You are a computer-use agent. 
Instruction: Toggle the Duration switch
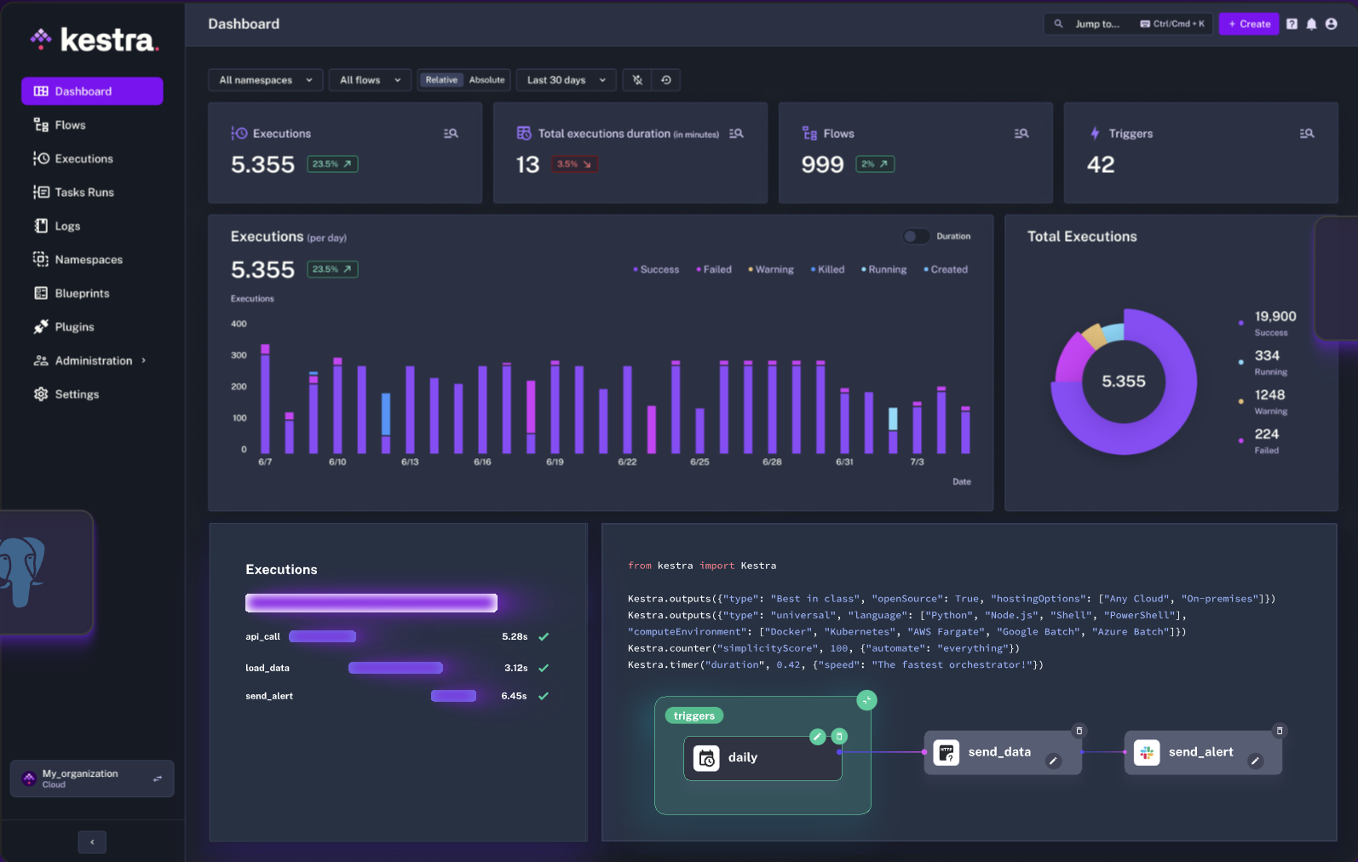pos(917,237)
